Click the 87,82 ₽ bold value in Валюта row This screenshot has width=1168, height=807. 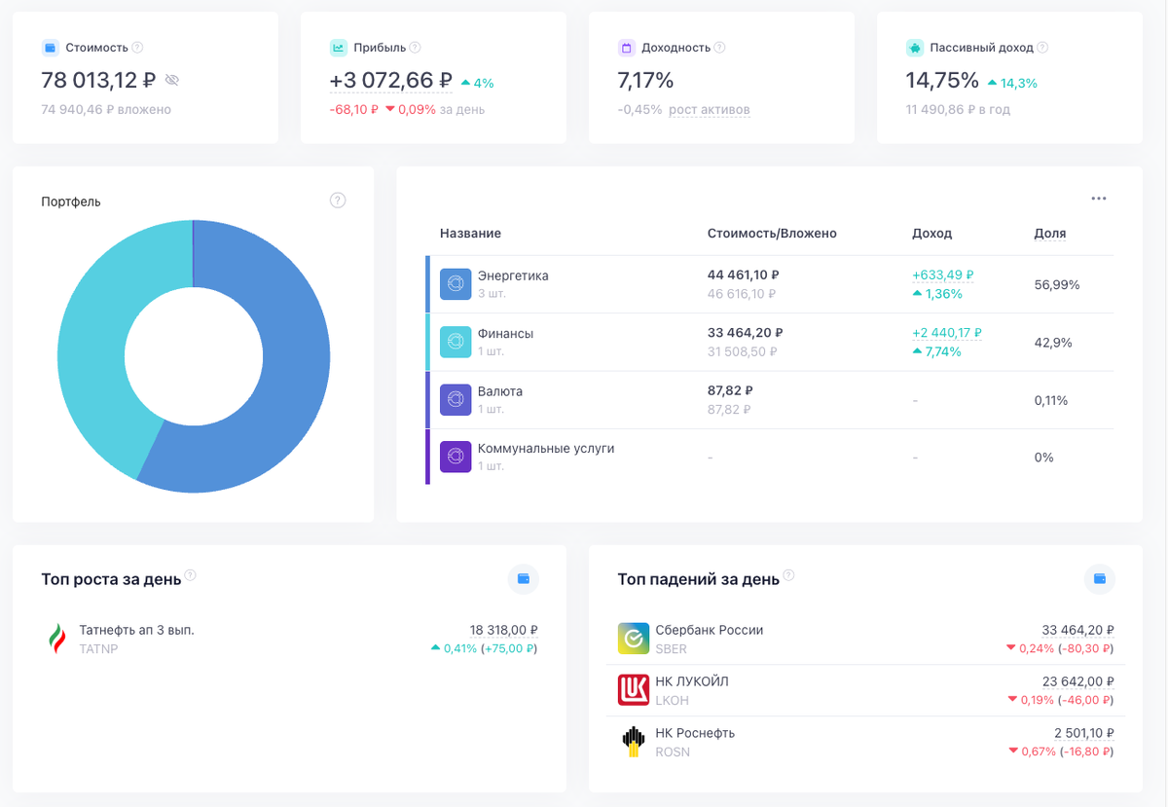(730, 390)
